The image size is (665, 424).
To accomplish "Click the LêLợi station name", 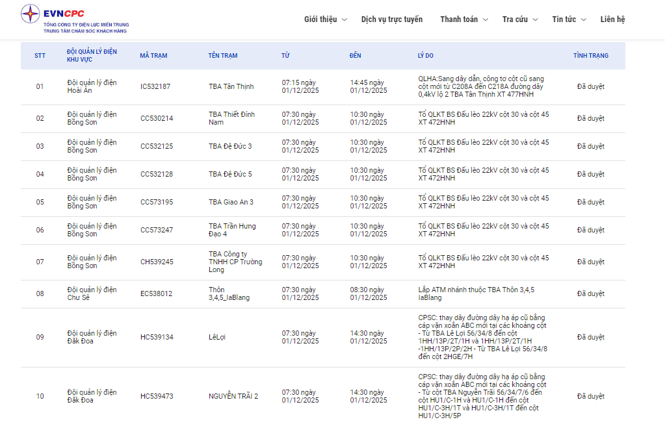I will tap(218, 338).
